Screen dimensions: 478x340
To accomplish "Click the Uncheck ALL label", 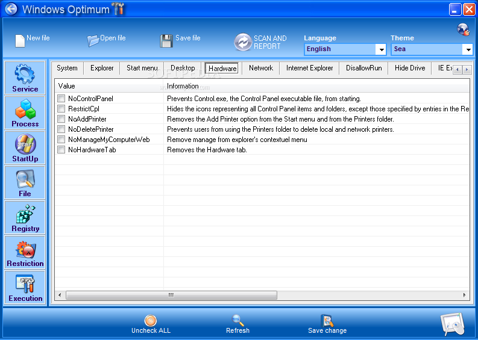I will click(x=151, y=330).
